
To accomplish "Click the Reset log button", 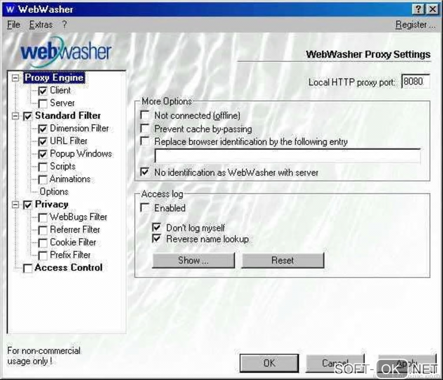I will point(283,260).
